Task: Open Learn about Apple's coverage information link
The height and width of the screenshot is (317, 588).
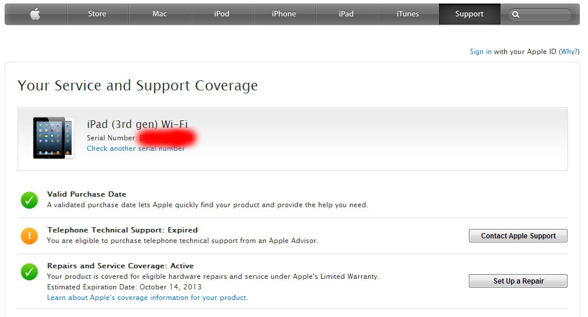Action: pos(147,298)
